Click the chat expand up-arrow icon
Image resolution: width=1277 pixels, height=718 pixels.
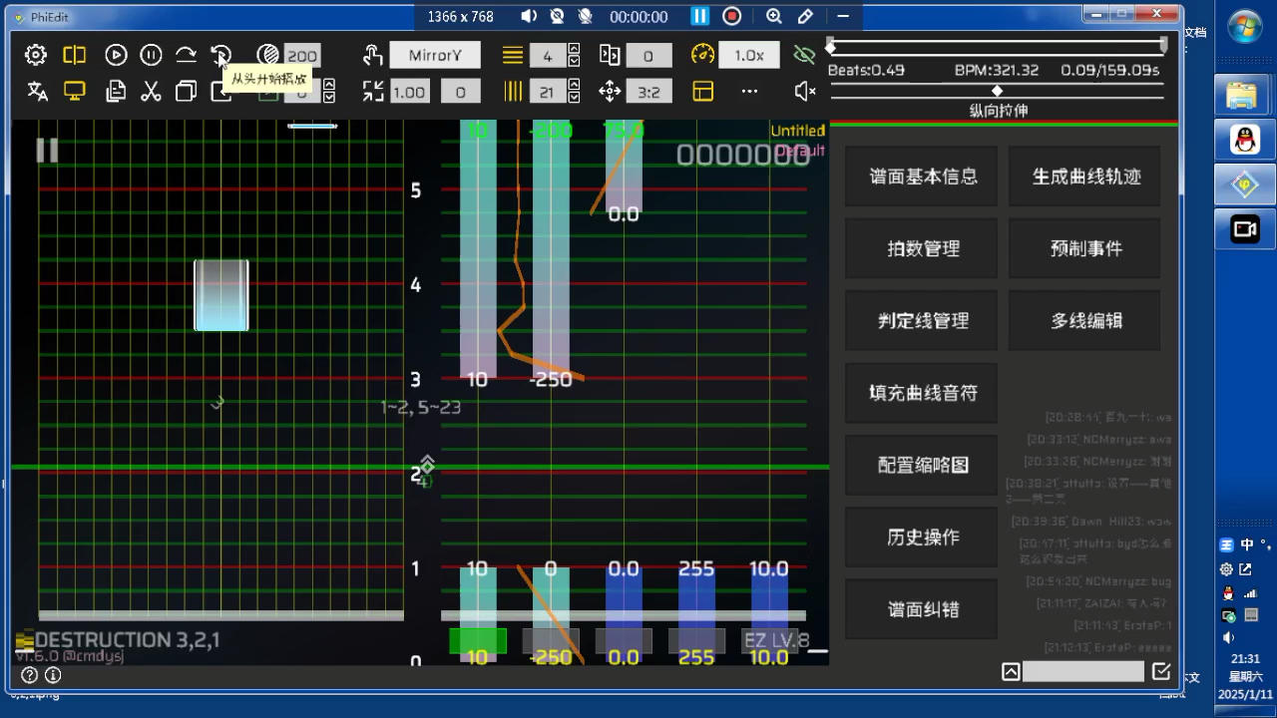click(1011, 671)
